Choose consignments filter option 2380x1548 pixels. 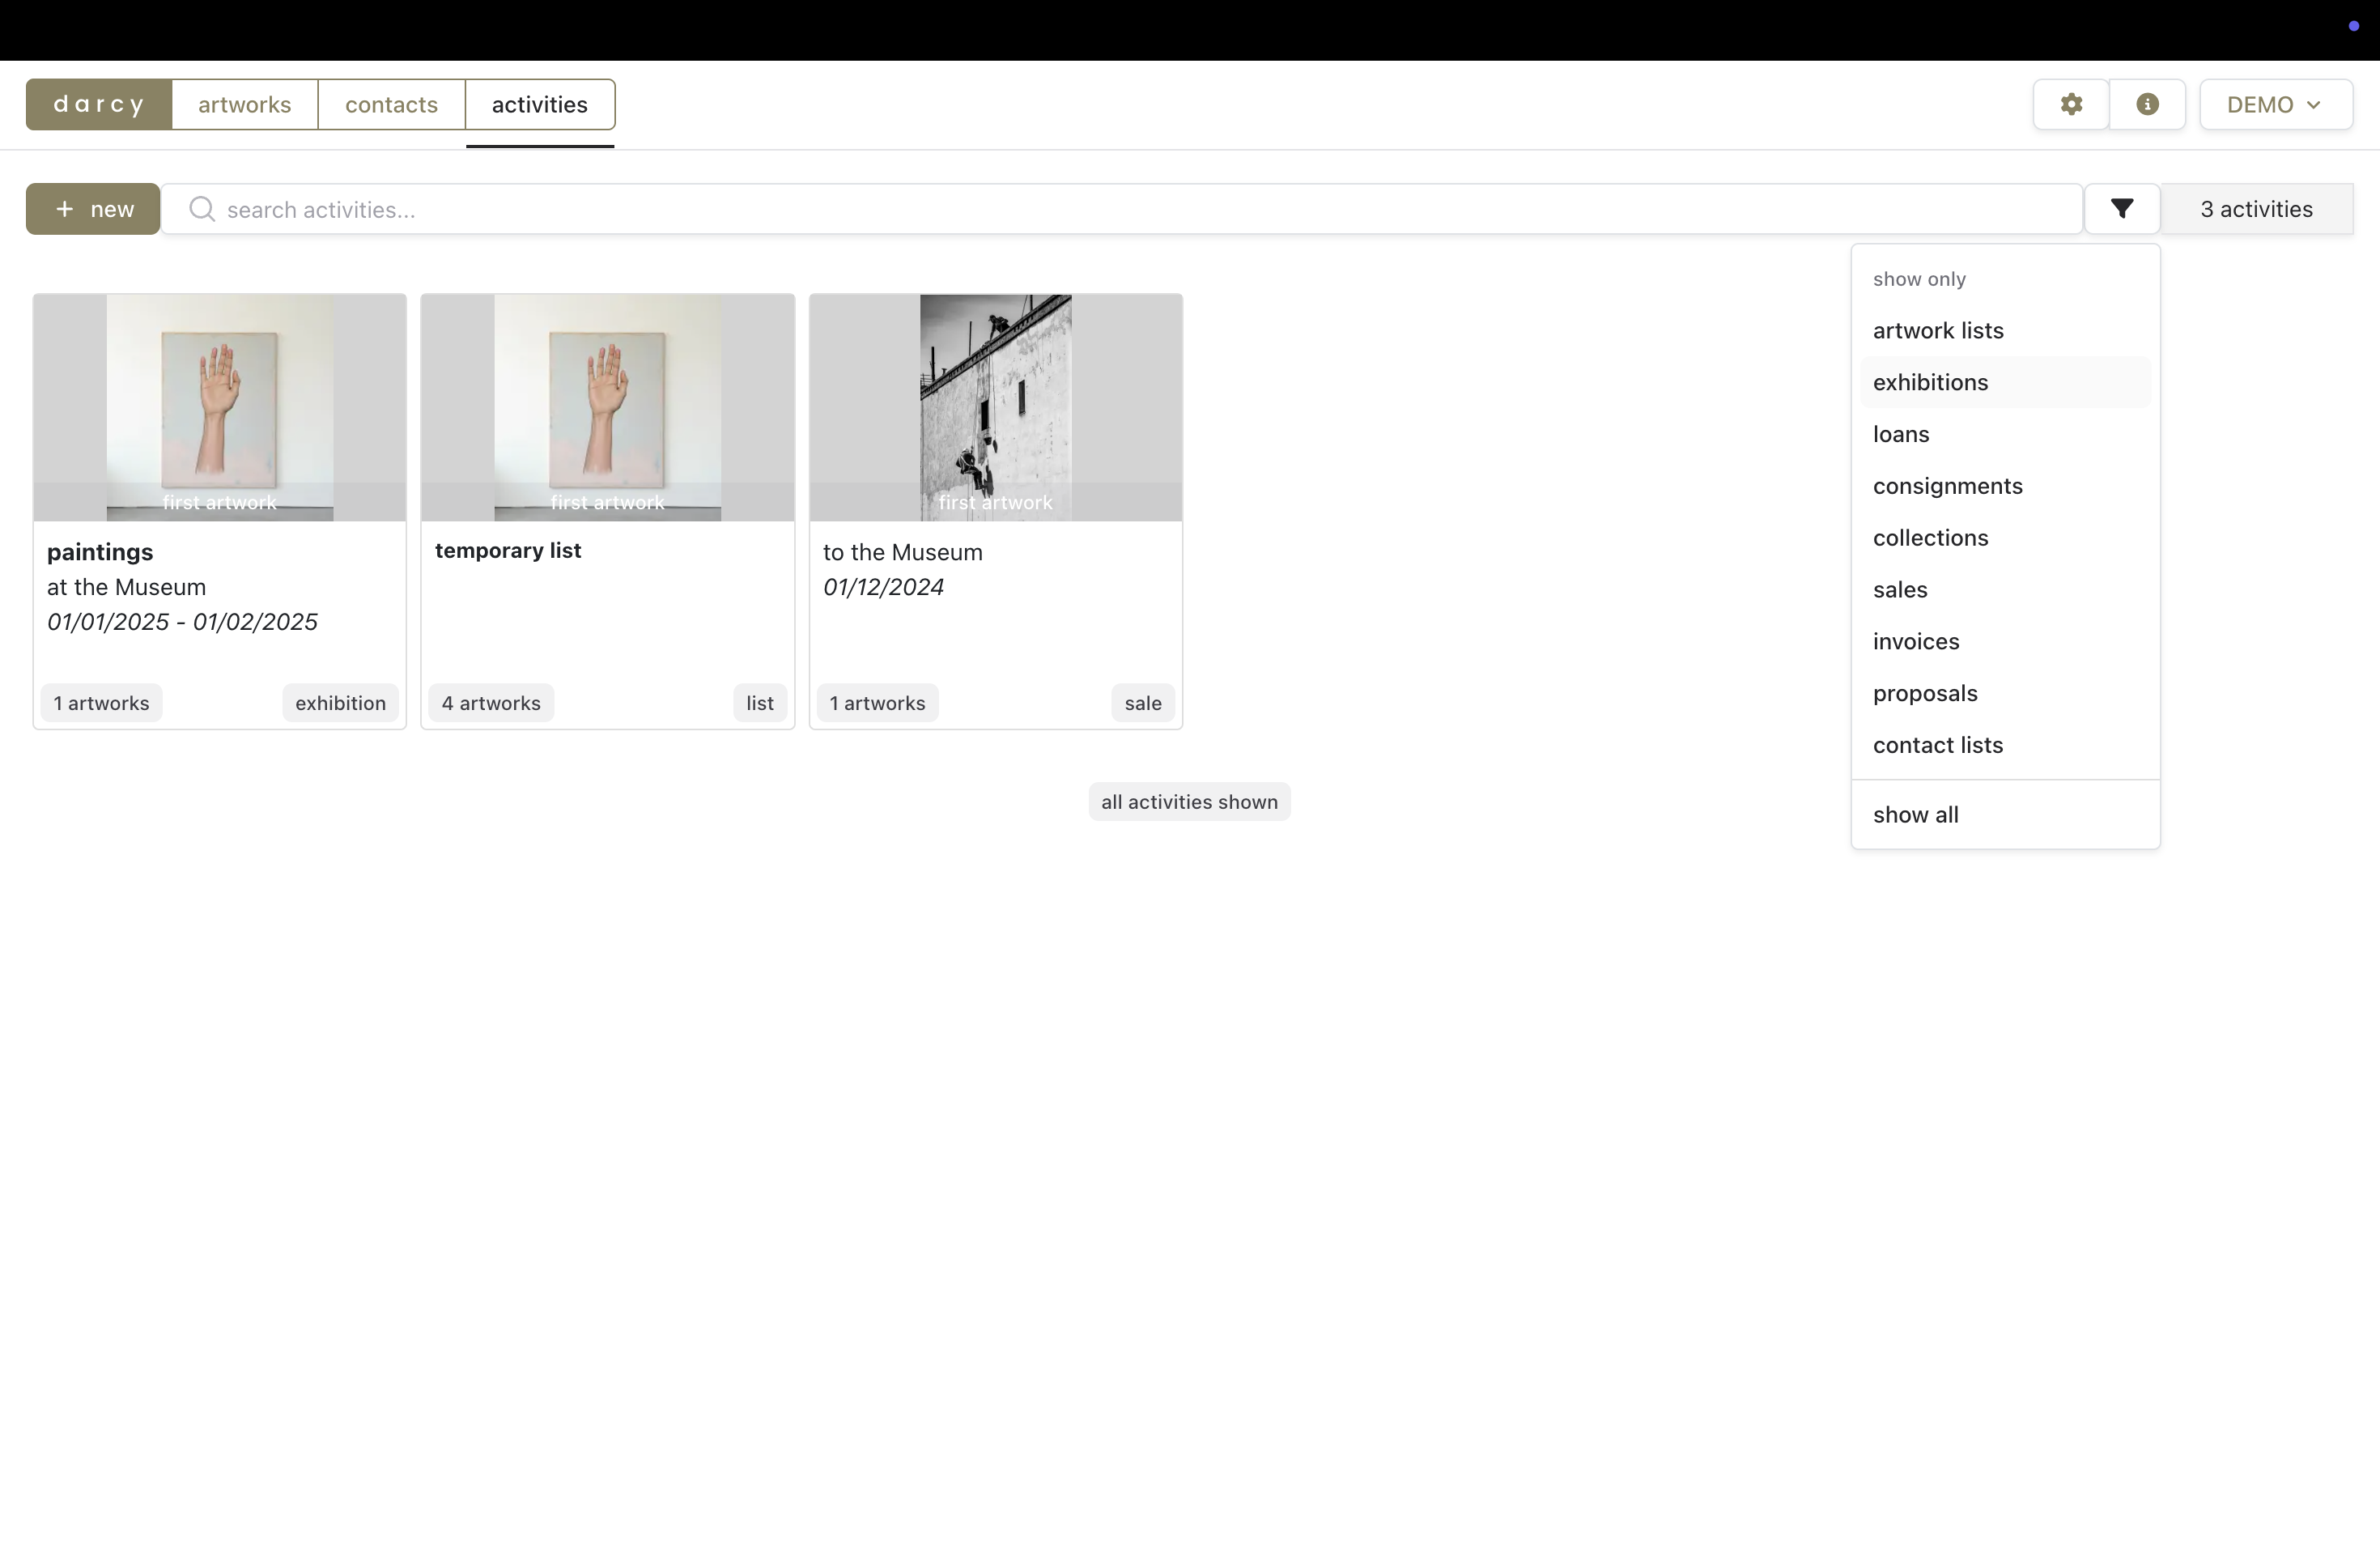pyautogui.click(x=1947, y=486)
